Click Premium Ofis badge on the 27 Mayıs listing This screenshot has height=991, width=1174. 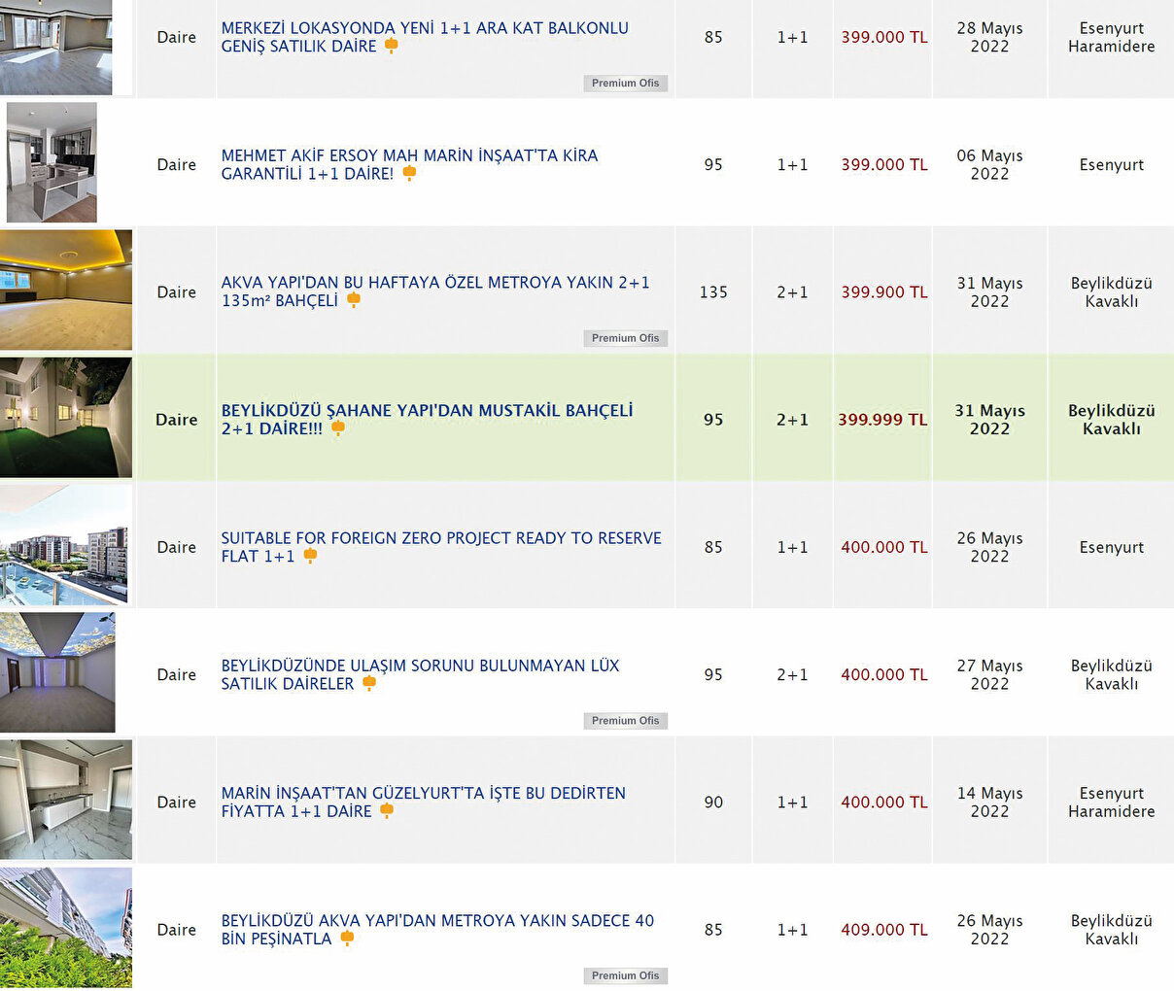(x=625, y=721)
